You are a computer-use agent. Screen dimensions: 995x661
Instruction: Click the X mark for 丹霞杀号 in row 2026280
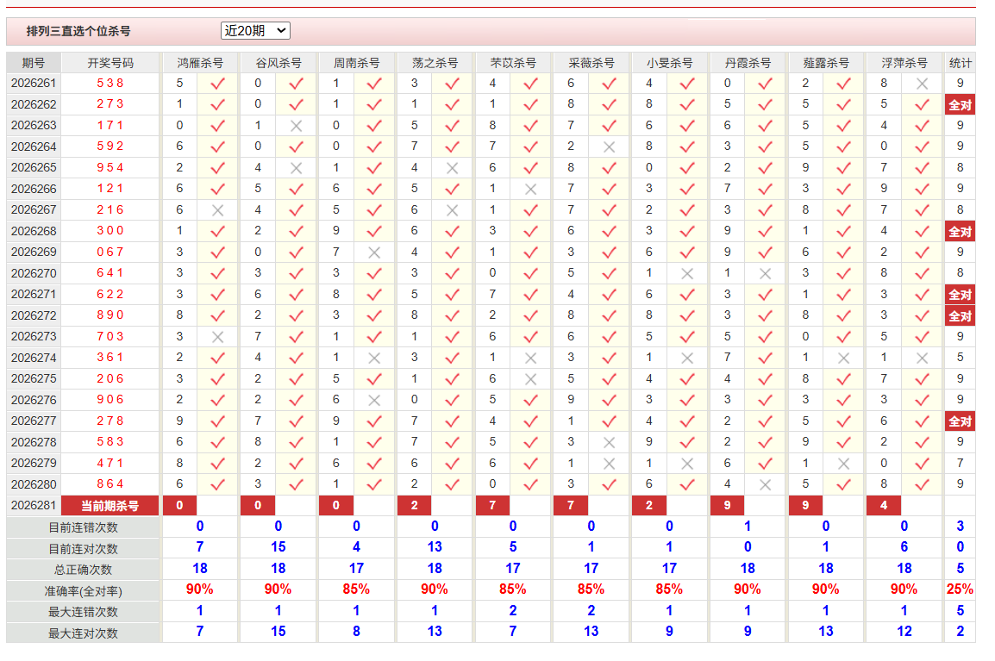(766, 484)
